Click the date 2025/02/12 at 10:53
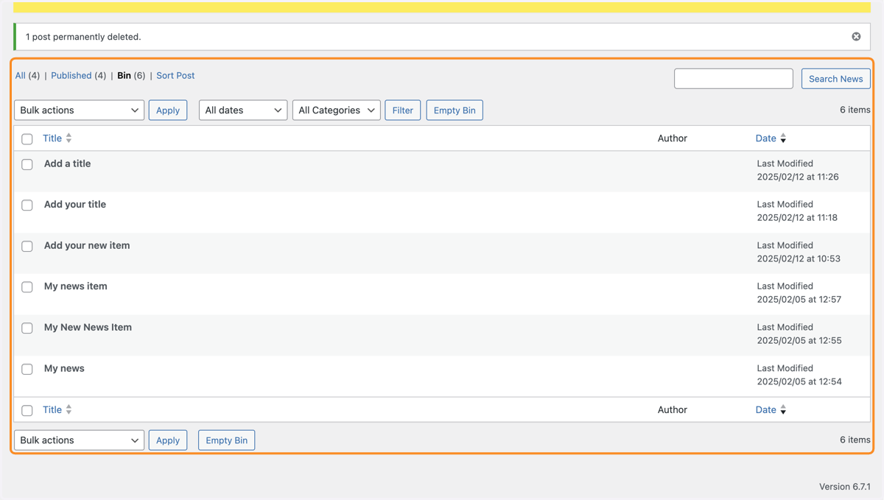Screen dimensions: 884x500 coord(799,258)
